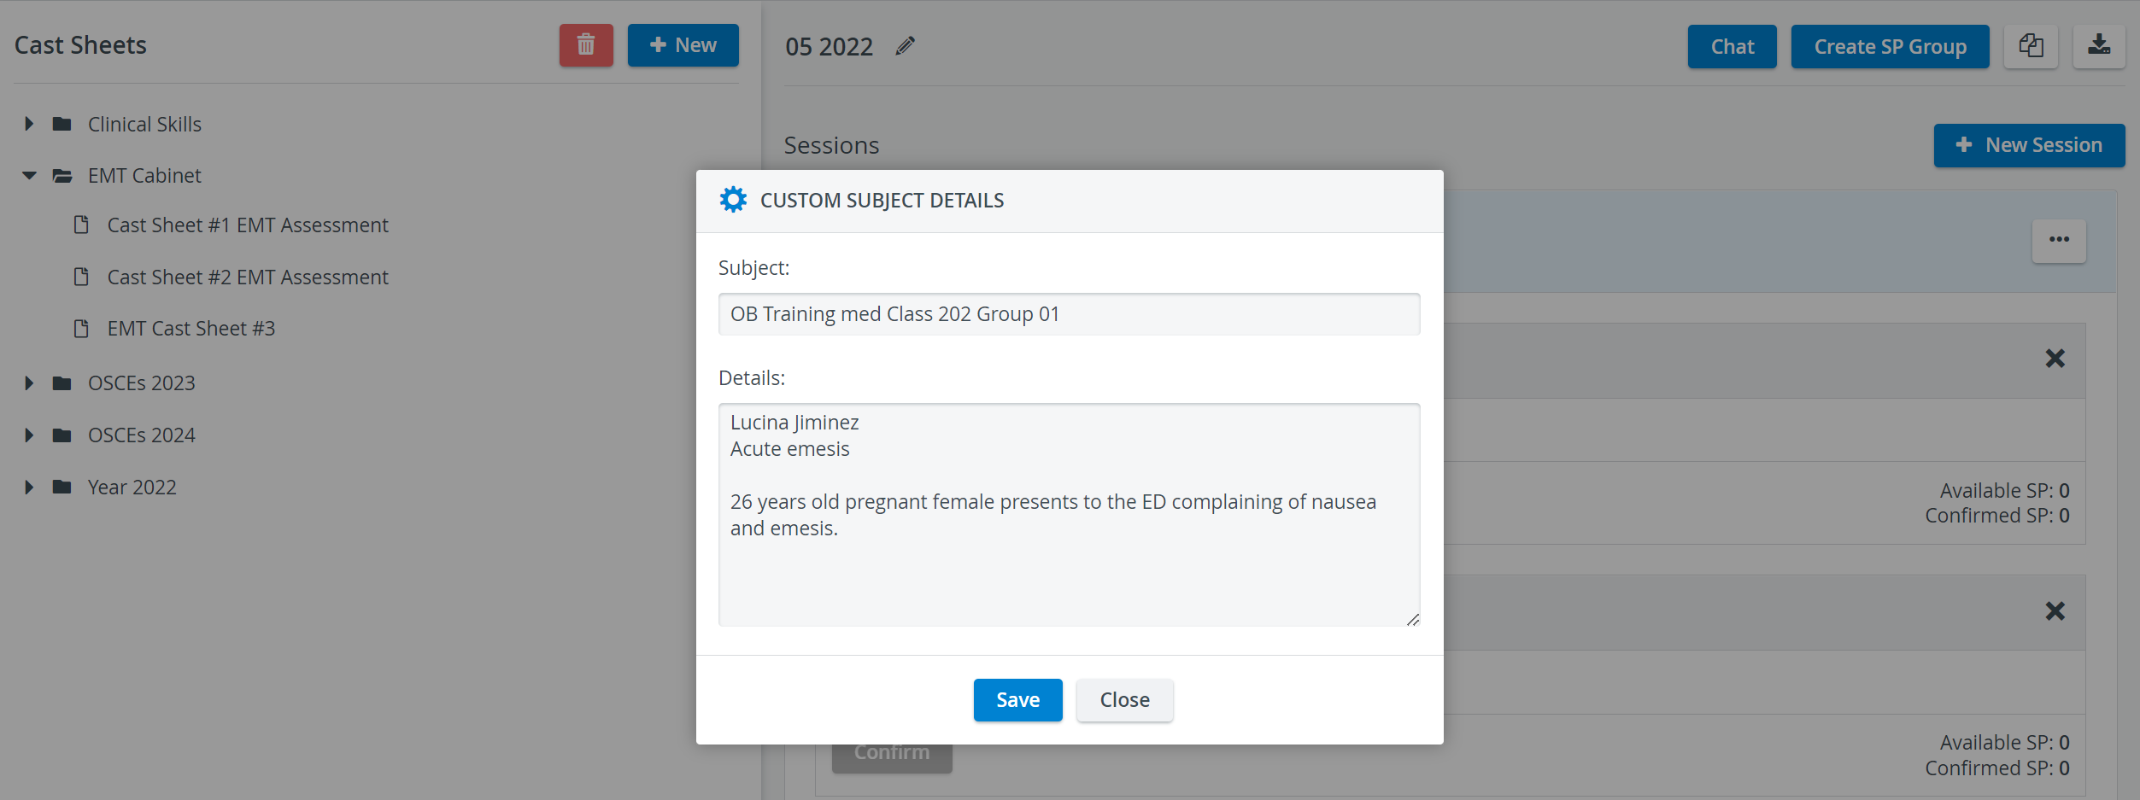Expand the Clinical Skills folder
Image resolution: width=2140 pixels, height=800 pixels.
click(x=29, y=124)
